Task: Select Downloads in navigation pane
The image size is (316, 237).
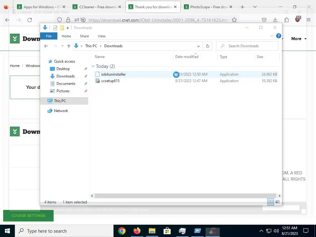Action: (x=65, y=76)
